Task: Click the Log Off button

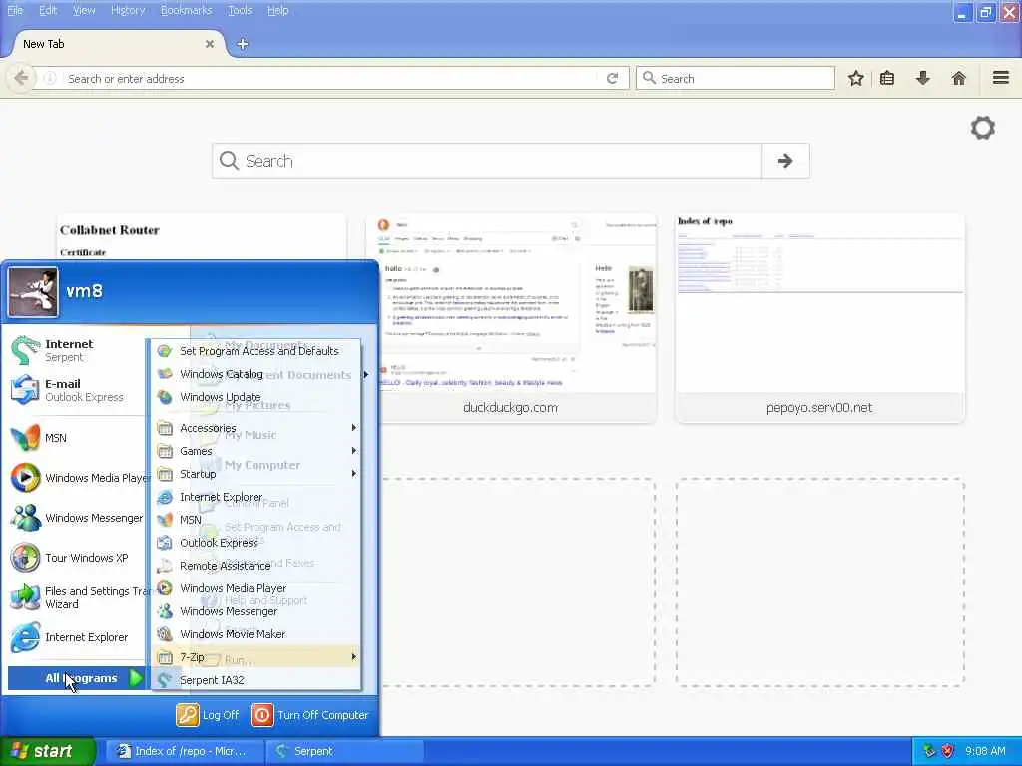Action: coord(208,715)
